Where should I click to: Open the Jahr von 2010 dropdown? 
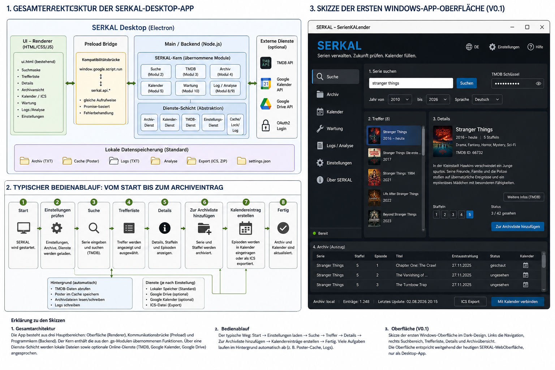(x=400, y=99)
